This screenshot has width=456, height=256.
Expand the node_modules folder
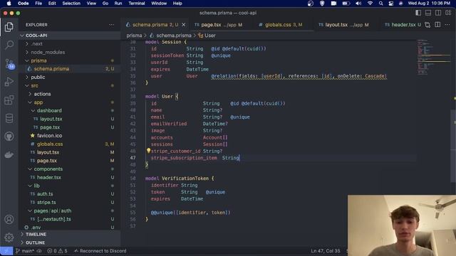[70, 52]
